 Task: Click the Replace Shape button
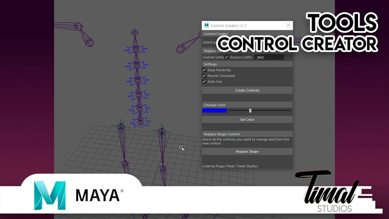(x=247, y=152)
